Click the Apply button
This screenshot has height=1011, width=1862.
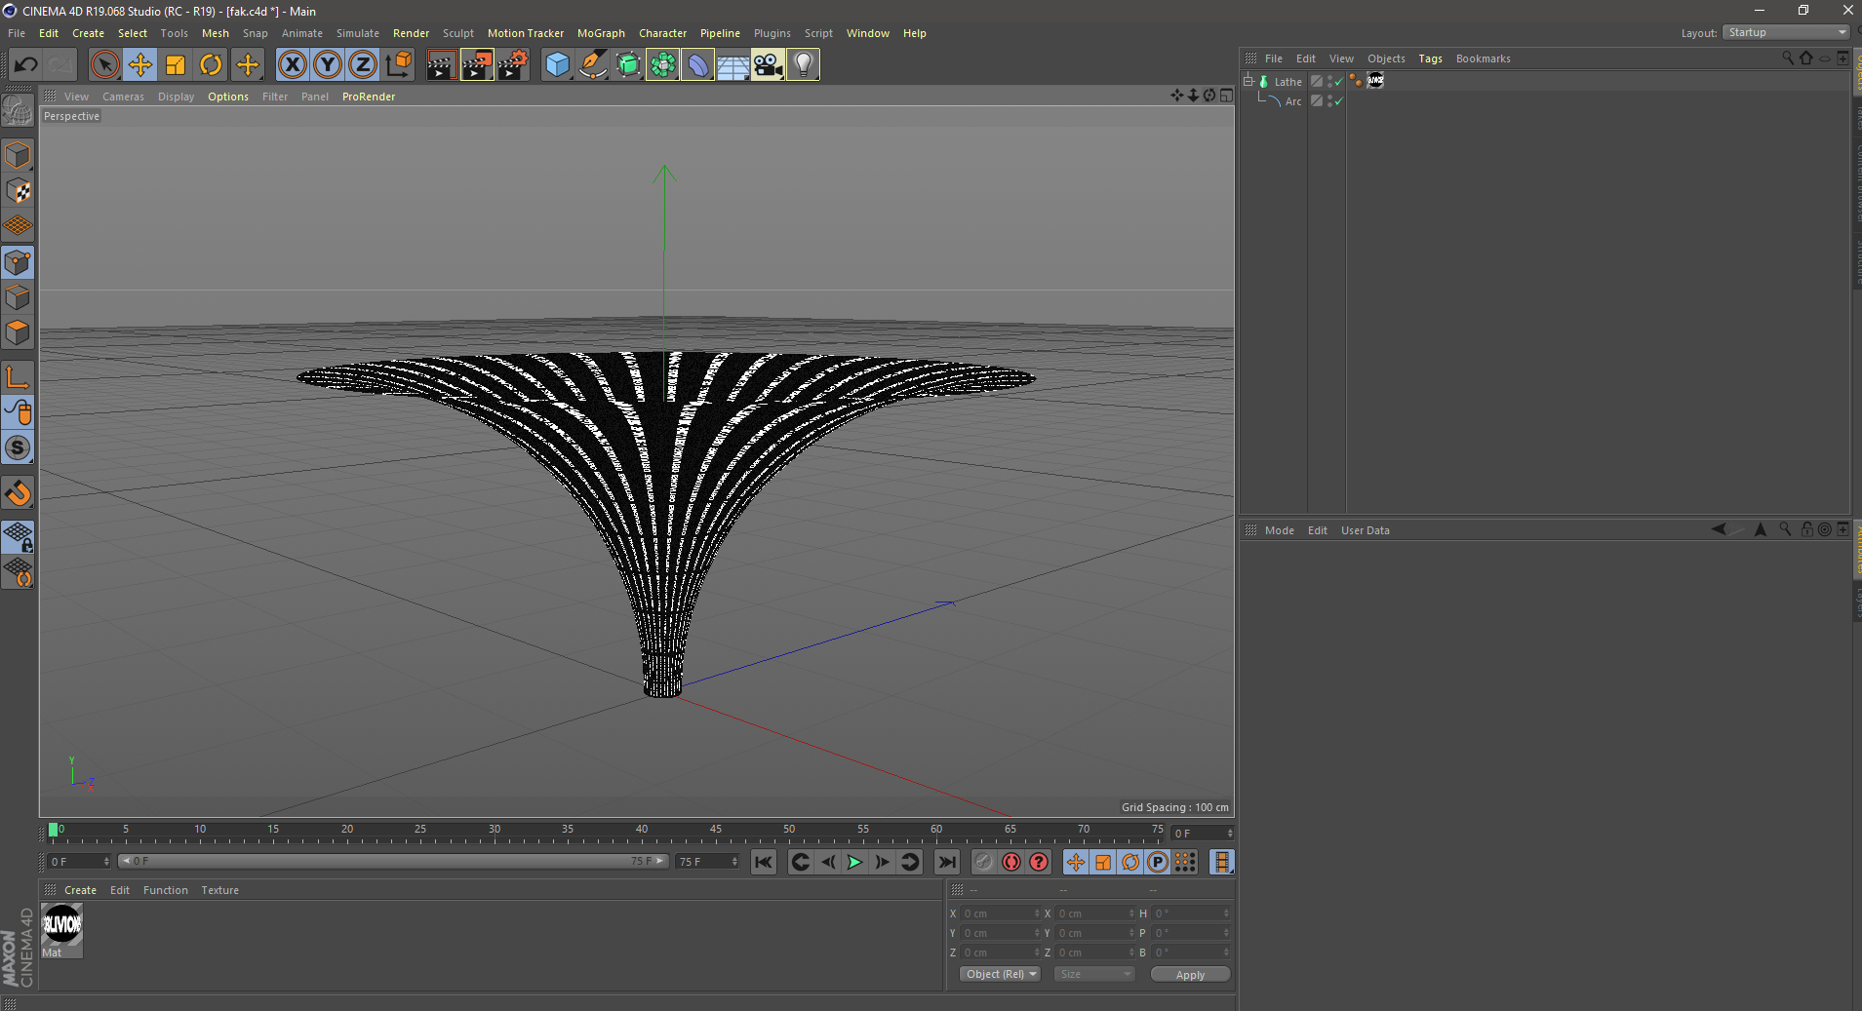pos(1189,974)
